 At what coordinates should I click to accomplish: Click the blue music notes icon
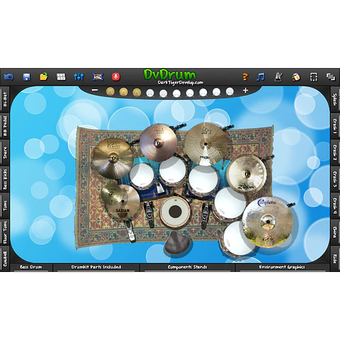click(261, 77)
